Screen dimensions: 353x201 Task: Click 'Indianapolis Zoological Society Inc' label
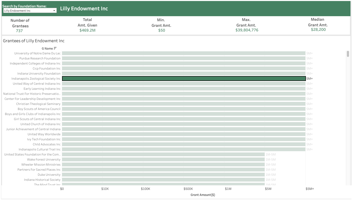pos(36,79)
